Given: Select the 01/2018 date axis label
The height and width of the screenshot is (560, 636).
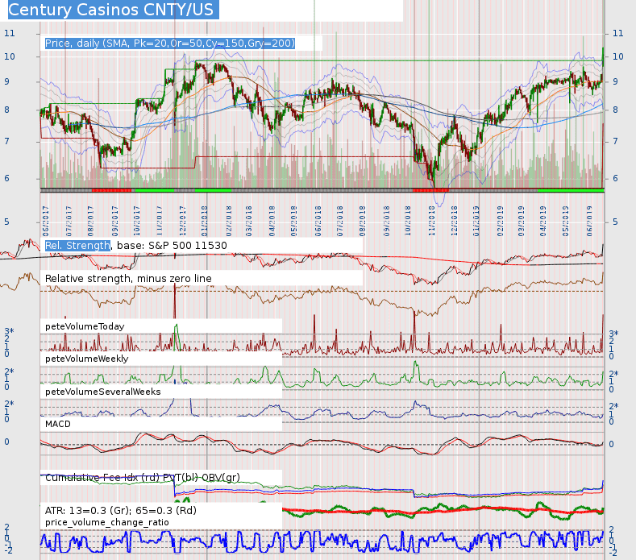Looking at the screenshot, I should (205, 221).
